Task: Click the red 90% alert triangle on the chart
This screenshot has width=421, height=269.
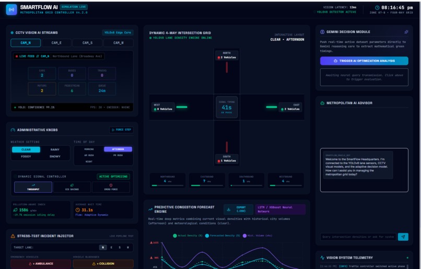Action: click(151, 258)
